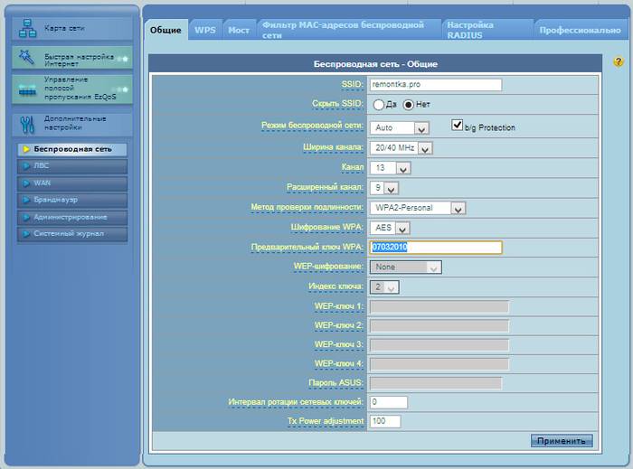
Task: Click the arrow icon beside WAN
Action: [24, 183]
